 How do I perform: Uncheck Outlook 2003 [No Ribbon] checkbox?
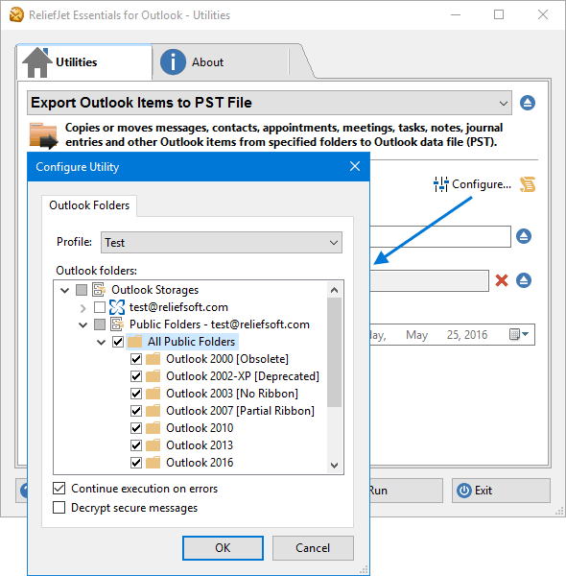pos(136,394)
